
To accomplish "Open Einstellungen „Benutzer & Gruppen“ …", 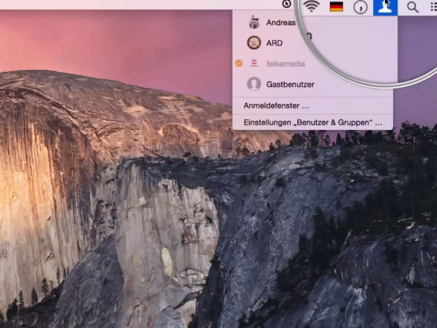I will click(x=312, y=122).
